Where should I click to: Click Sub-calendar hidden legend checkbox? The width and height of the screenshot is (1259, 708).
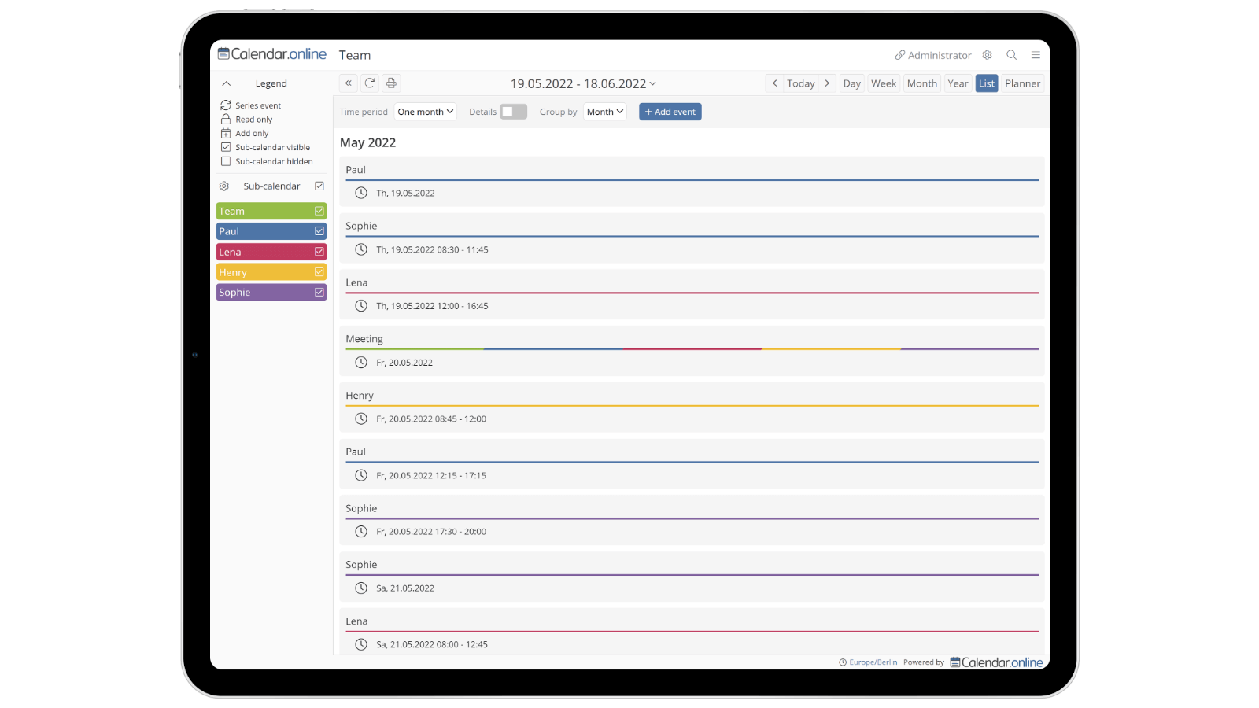pyautogui.click(x=226, y=161)
